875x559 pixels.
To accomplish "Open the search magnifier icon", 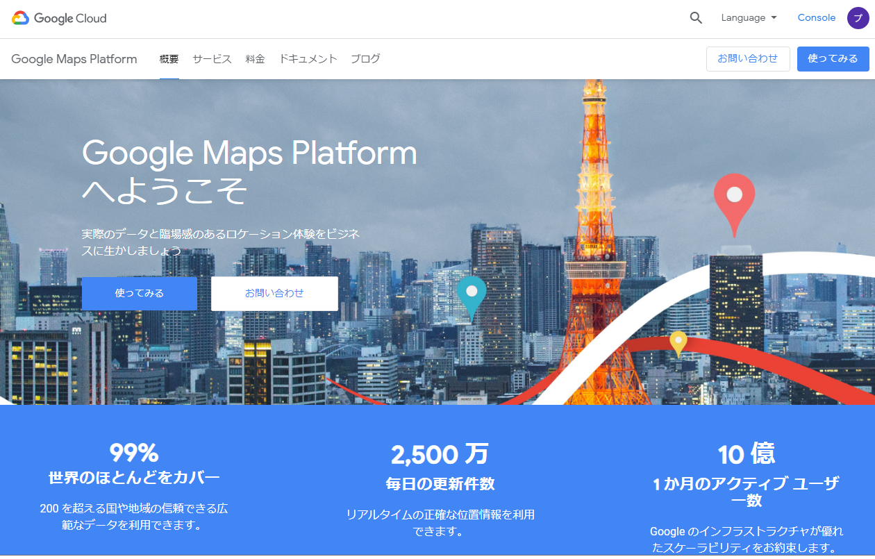I will [696, 18].
